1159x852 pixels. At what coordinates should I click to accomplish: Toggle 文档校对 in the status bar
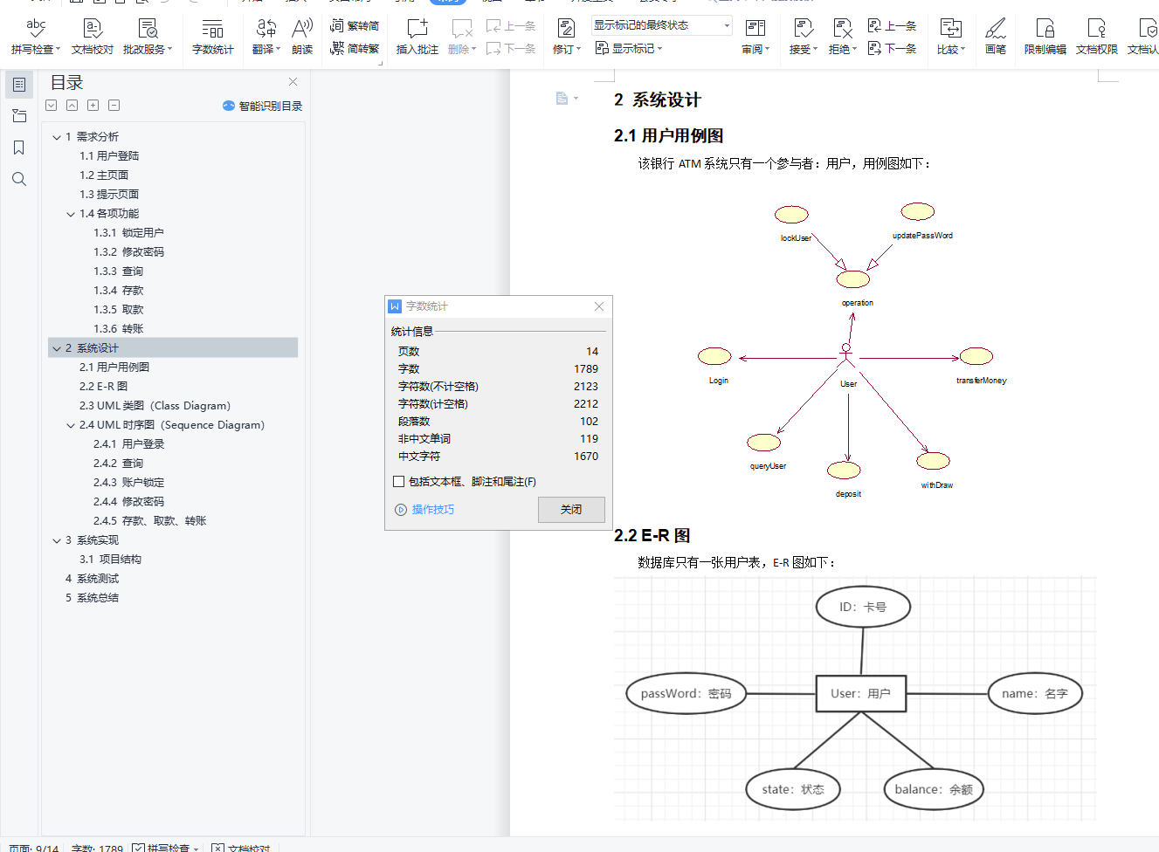[218, 848]
